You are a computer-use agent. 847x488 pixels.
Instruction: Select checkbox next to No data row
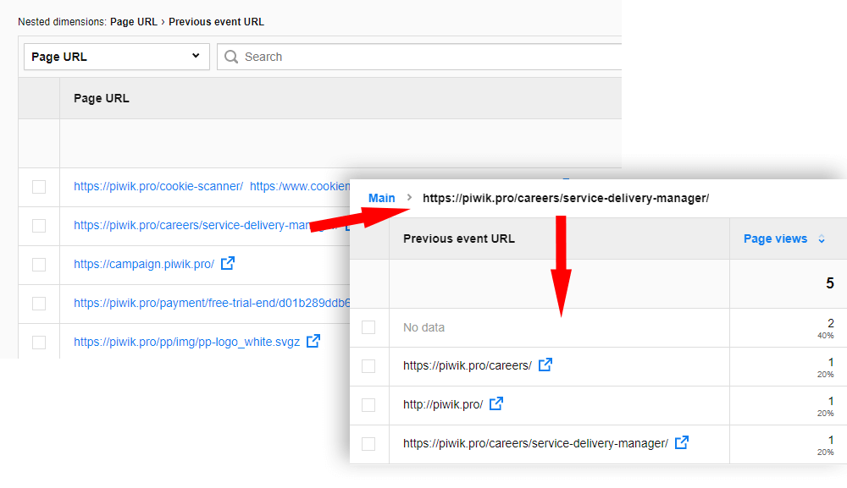click(368, 327)
